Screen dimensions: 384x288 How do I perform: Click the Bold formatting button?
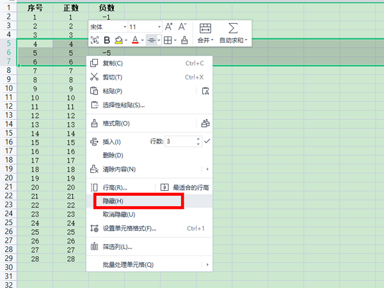(107, 40)
